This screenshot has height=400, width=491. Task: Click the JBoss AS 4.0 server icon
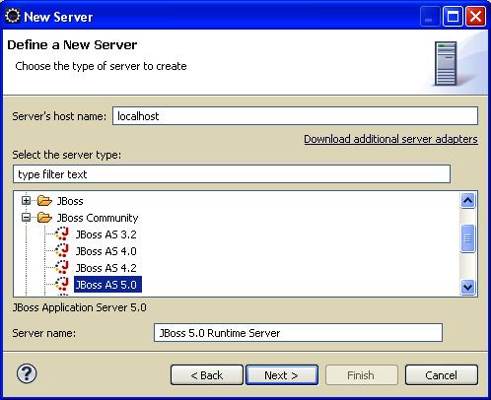coord(62,250)
